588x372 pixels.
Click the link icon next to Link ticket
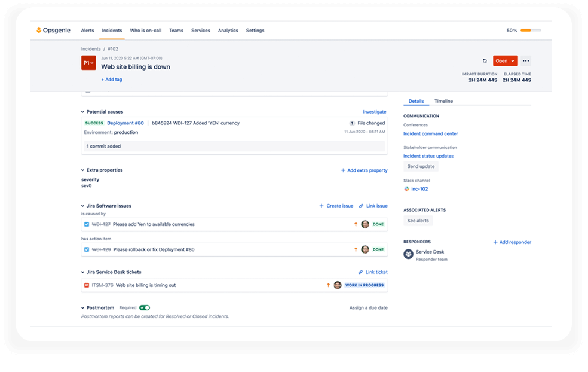[362, 272]
